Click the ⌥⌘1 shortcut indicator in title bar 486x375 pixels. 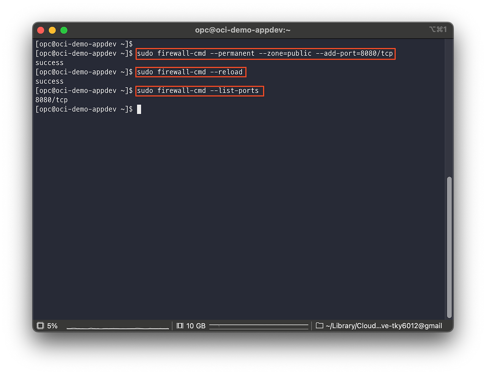(x=438, y=30)
